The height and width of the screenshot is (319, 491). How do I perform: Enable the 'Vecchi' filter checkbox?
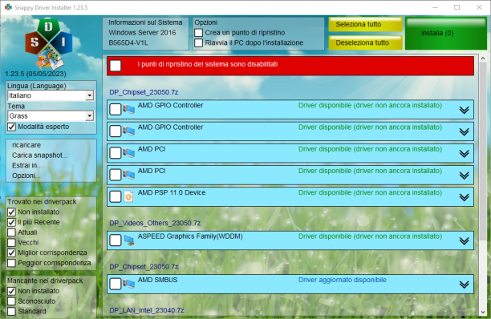coord(11,243)
